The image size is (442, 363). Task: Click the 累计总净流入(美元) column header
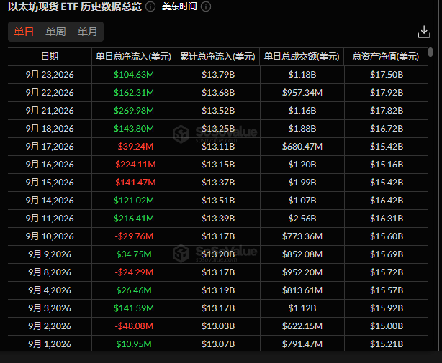coord(217,57)
